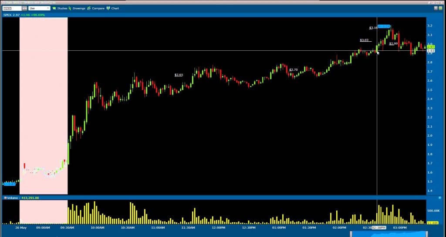Open the Chart settings menu
The width and height of the screenshot is (446, 237).
(x=115, y=8)
